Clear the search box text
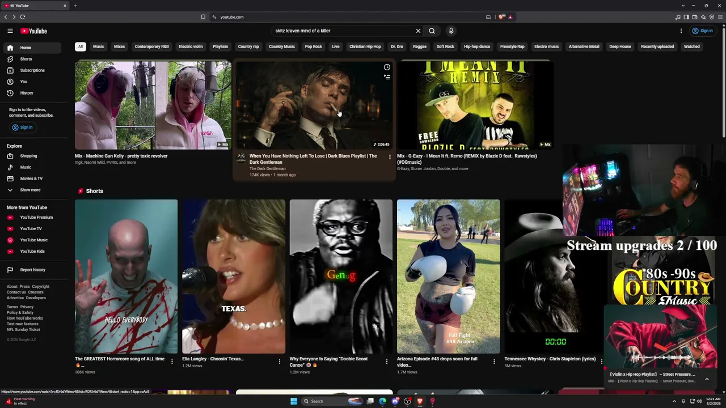Screen dimensions: 726x408 418,31
